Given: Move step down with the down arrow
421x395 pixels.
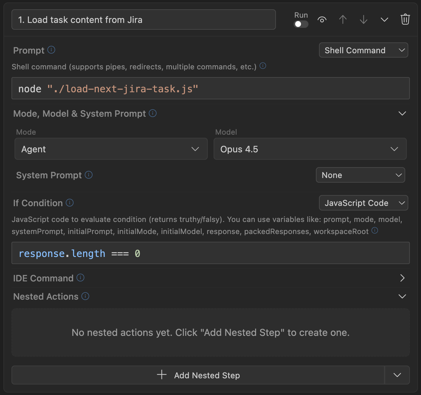Looking at the screenshot, I should (x=363, y=20).
